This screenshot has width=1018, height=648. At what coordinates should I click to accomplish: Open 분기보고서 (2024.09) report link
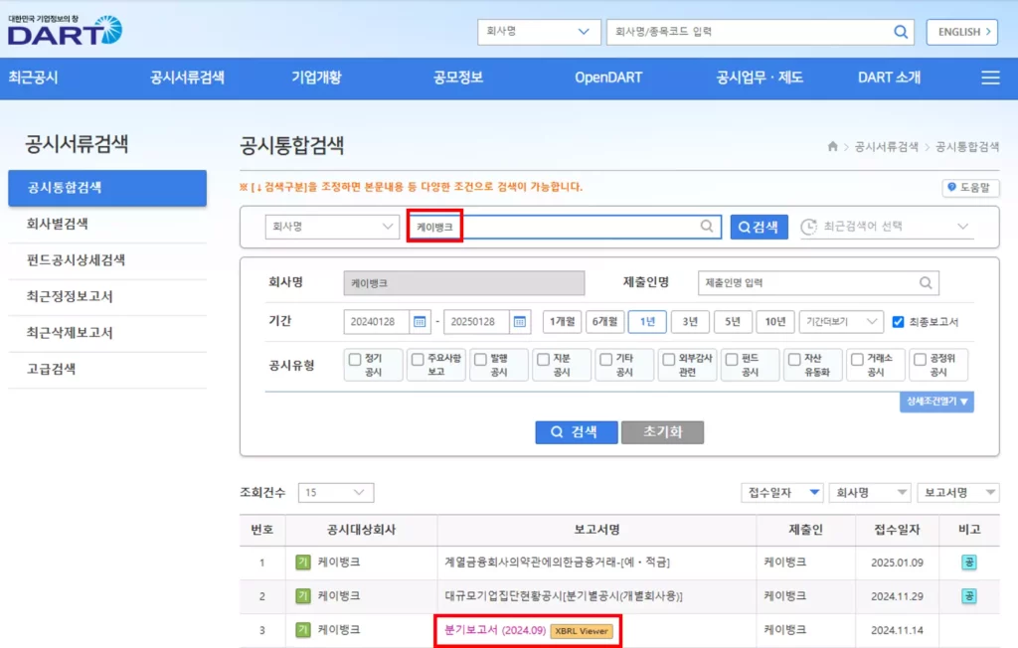(495, 630)
